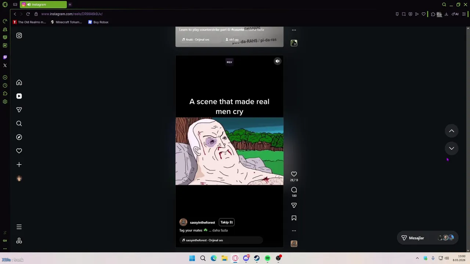Screen dimensions: 470x264
Task: Open the Meta apps grid icon
Action: 19,241
